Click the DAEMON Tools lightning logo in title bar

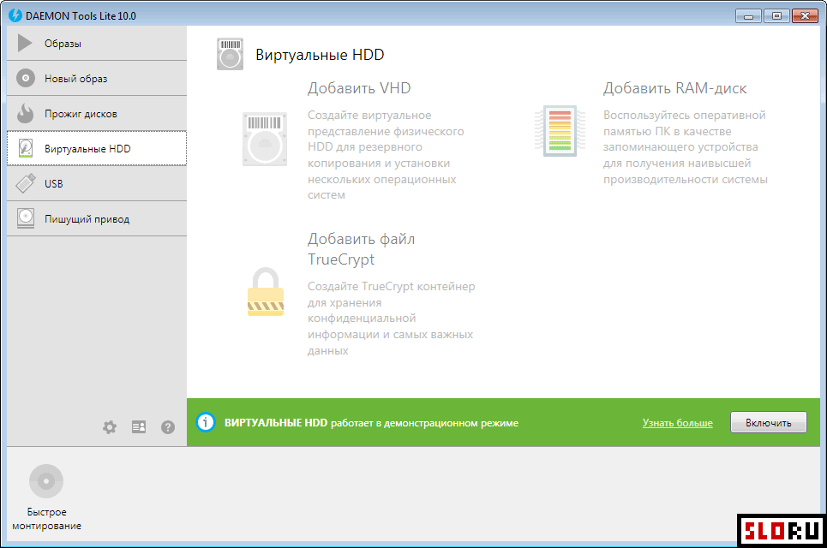pyautogui.click(x=15, y=15)
